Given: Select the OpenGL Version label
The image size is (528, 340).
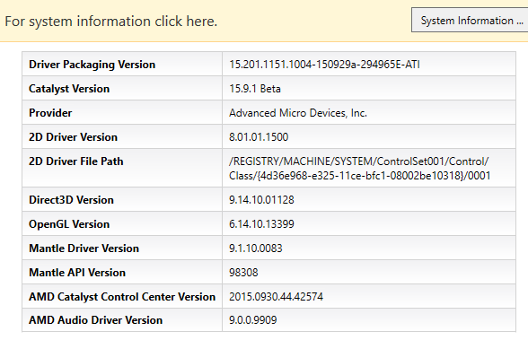Looking at the screenshot, I should pos(69,224).
